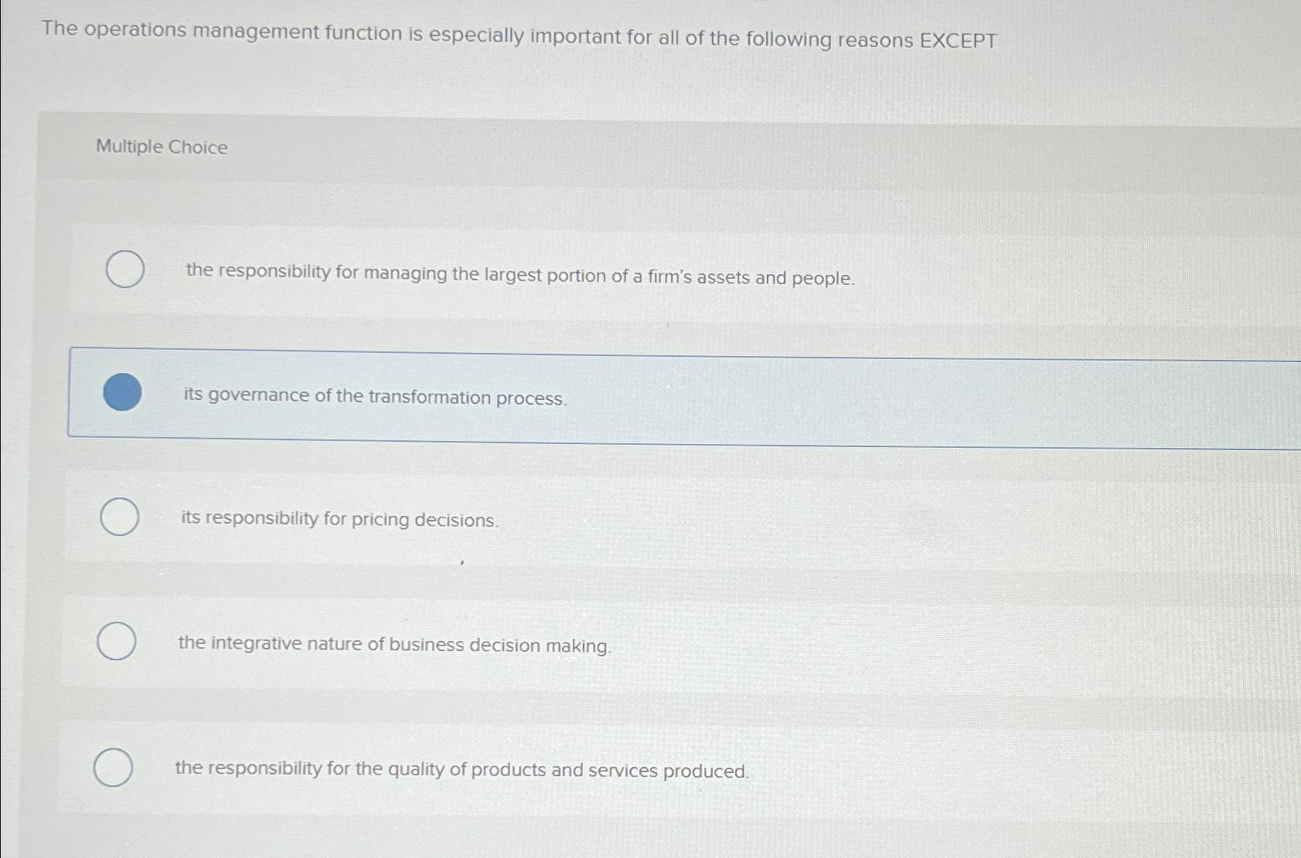Choose the answer about integrative business decision making
The width and height of the screenshot is (1301, 858).
394,644
